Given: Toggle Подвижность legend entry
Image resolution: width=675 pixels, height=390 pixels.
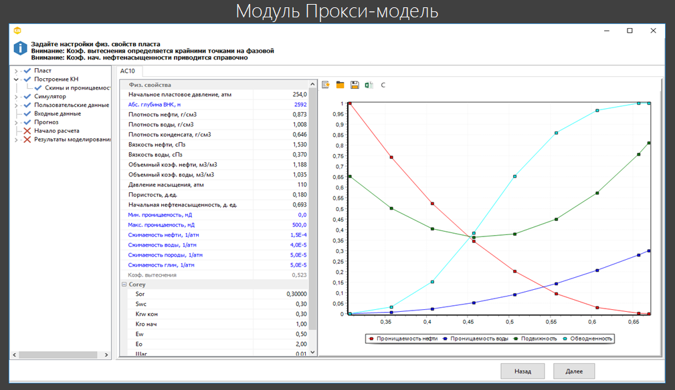Looking at the screenshot, I should [535, 339].
